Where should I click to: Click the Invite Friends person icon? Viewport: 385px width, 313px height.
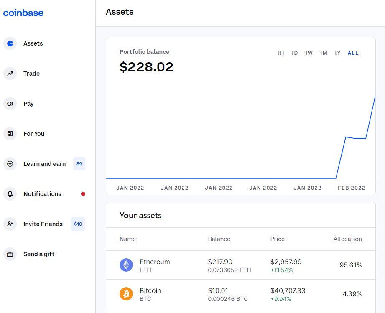pos(10,224)
